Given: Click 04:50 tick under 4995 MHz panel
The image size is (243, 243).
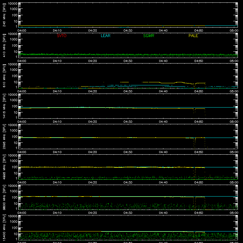Looking at the screenshot, I should coord(199,183).
